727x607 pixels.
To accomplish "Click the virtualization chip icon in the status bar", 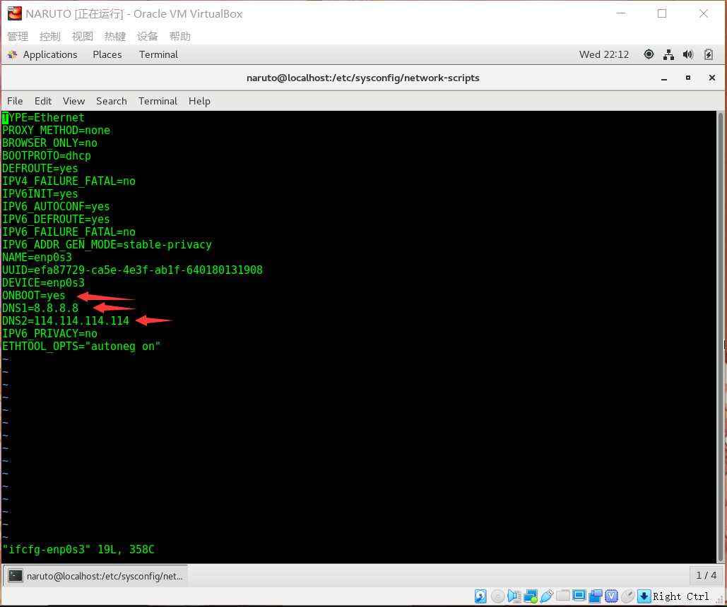I will coord(612,596).
